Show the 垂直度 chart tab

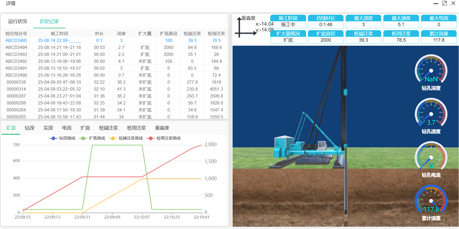[162, 128]
